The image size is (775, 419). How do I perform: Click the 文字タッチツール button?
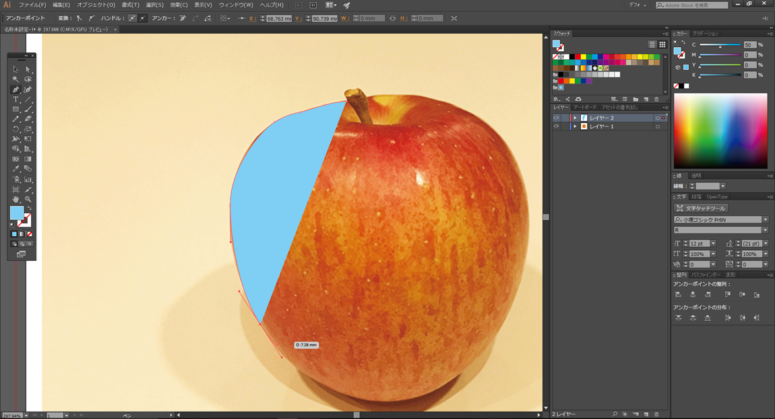pos(702,208)
